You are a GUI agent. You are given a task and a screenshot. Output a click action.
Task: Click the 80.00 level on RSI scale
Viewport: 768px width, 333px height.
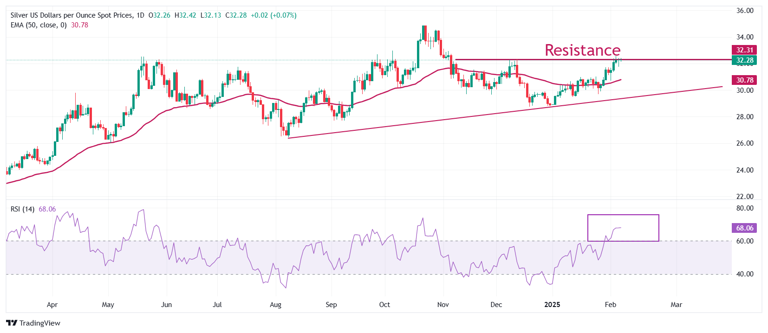click(x=744, y=208)
